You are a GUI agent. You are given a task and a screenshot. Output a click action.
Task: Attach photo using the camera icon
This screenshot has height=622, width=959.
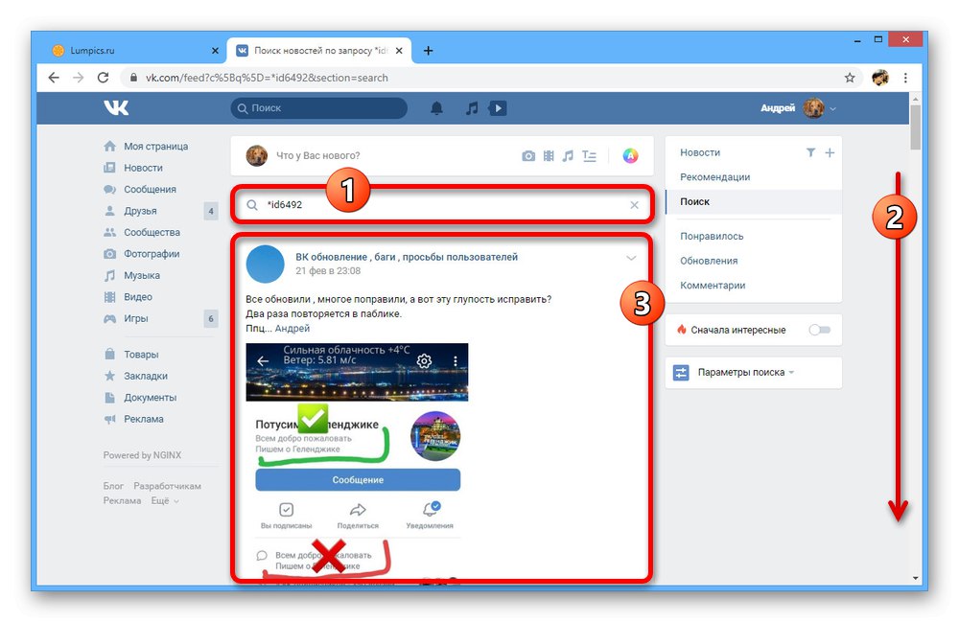[x=528, y=156]
